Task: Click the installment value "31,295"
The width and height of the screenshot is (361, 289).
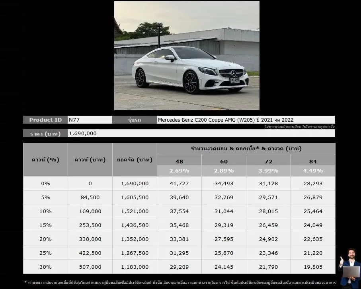Action: point(179,253)
